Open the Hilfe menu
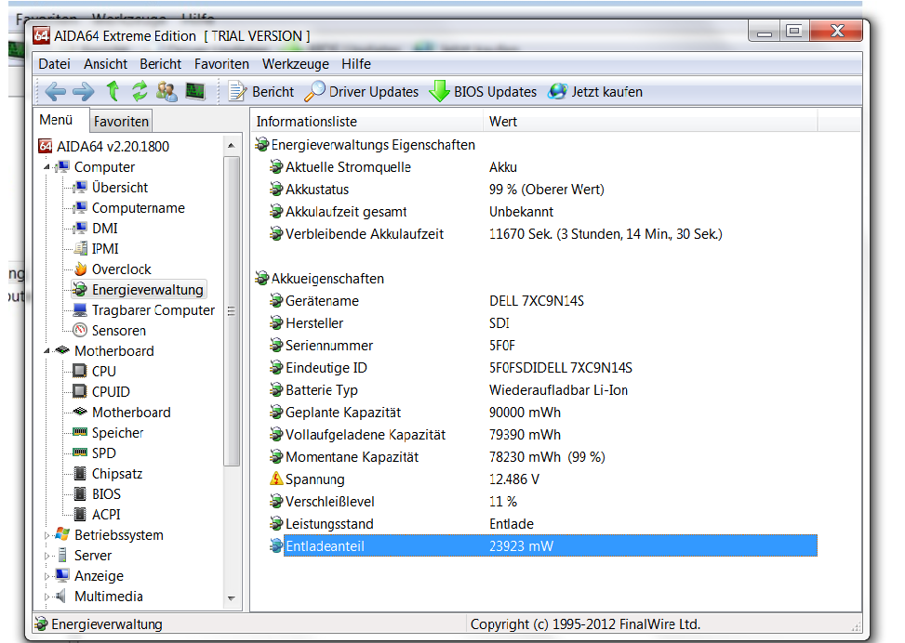The width and height of the screenshot is (905, 643). (x=356, y=64)
